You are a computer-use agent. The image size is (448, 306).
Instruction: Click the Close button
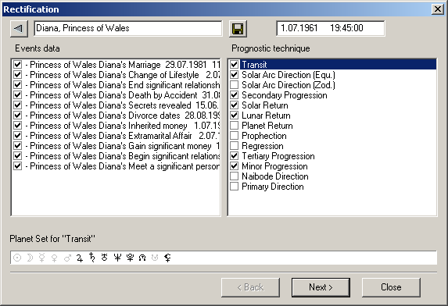(391, 287)
